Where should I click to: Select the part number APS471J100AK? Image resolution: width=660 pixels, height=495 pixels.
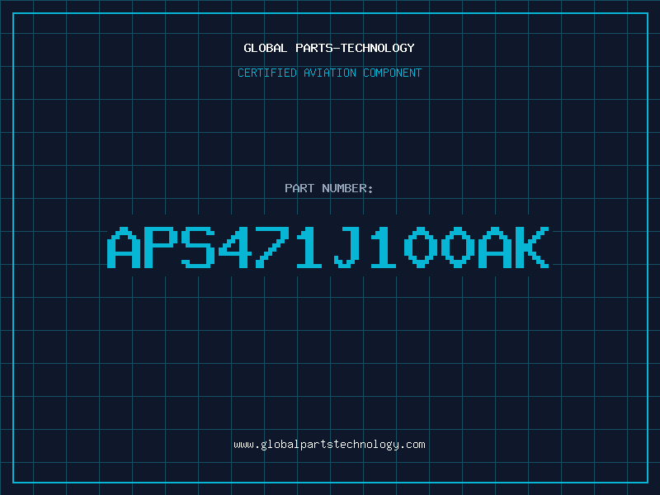[328, 247]
